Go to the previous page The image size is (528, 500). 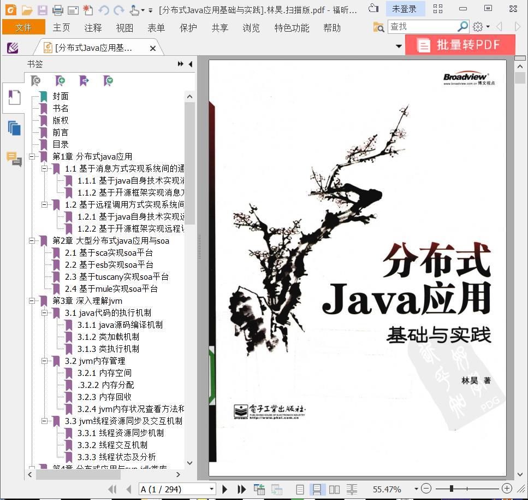click(x=129, y=489)
